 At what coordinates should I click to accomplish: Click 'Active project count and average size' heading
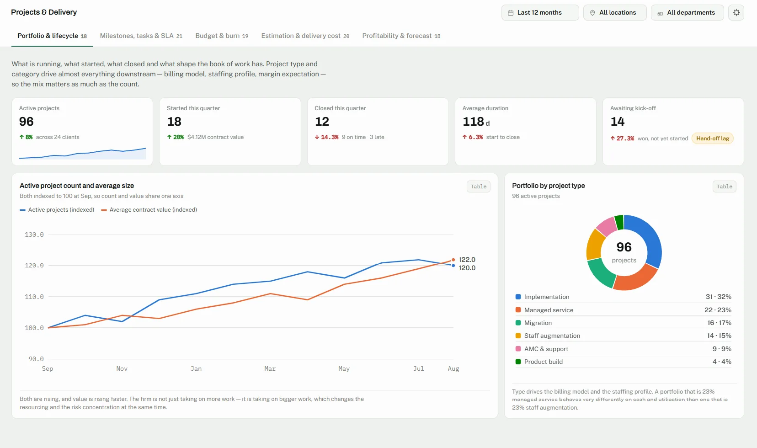pyautogui.click(x=77, y=186)
